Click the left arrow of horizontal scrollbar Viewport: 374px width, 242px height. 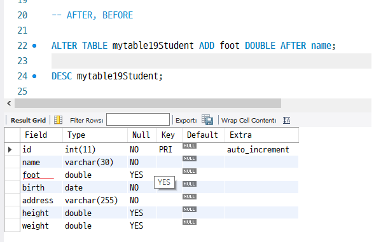coord(9,104)
